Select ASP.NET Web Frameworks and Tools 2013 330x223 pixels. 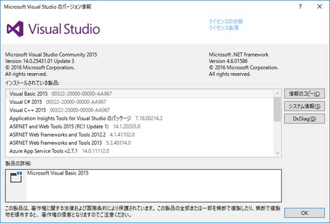pos(140,143)
